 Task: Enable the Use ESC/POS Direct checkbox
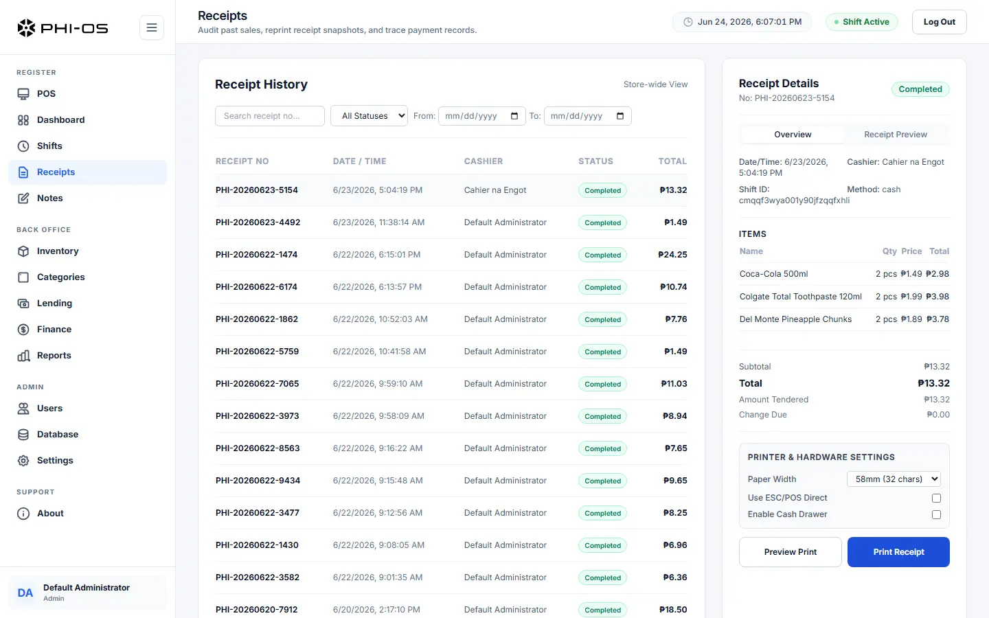point(936,498)
